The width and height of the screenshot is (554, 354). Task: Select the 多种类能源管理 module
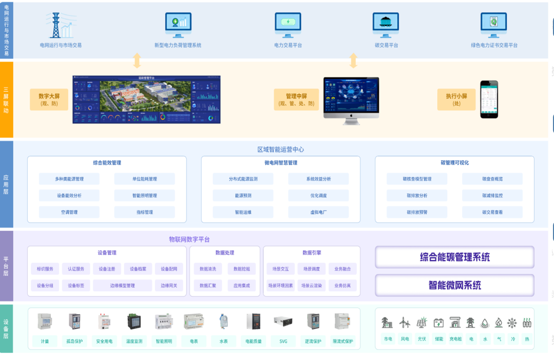[69, 179]
